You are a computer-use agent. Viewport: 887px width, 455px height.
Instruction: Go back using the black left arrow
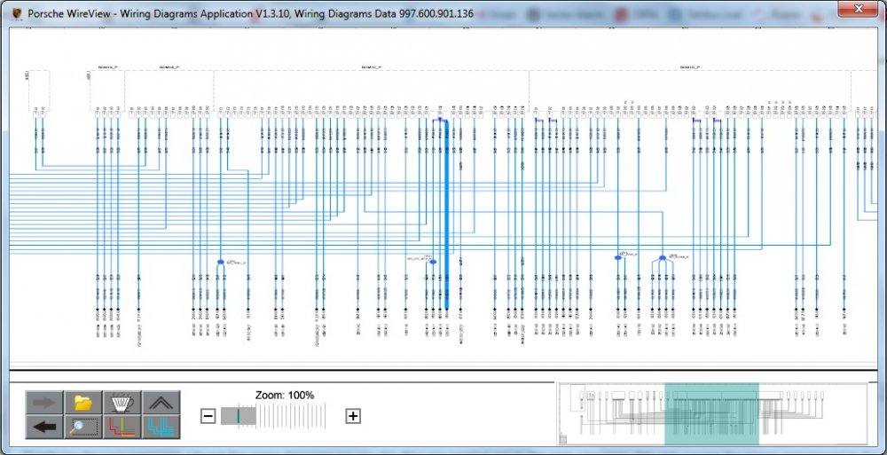tap(43, 427)
